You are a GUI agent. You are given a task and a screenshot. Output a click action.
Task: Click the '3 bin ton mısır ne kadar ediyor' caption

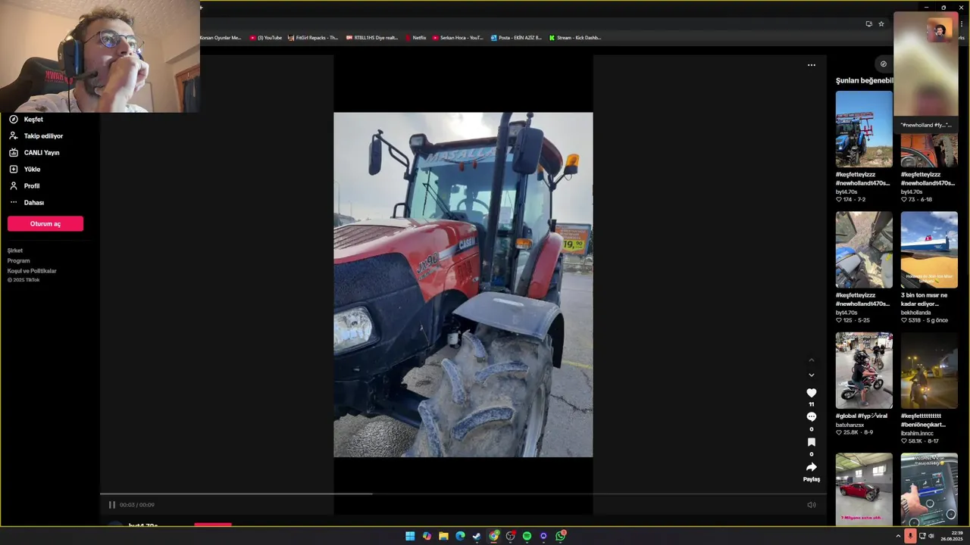tap(925, 300)
